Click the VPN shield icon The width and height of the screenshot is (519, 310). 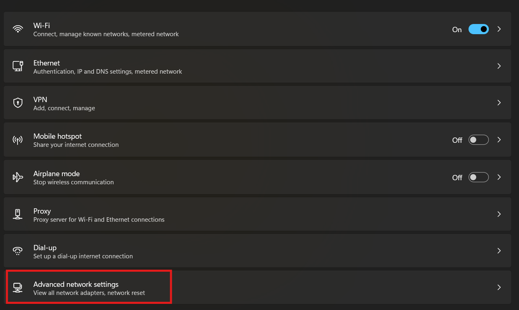[18, 103]
